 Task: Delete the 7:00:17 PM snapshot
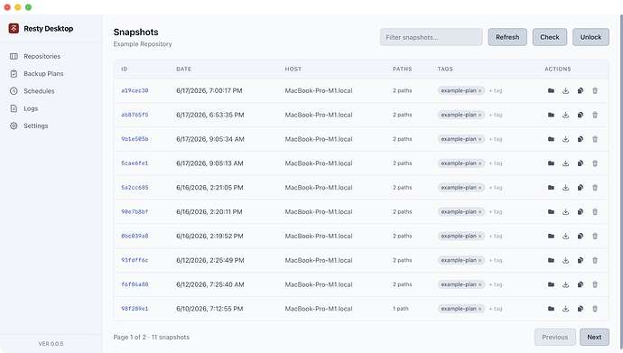tap(595, 90)
